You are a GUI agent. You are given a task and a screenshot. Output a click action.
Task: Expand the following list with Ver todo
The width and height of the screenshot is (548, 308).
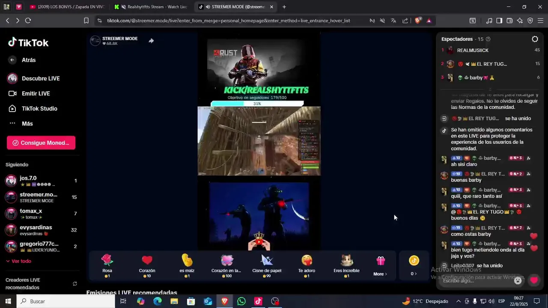click(x=18, y=261)
